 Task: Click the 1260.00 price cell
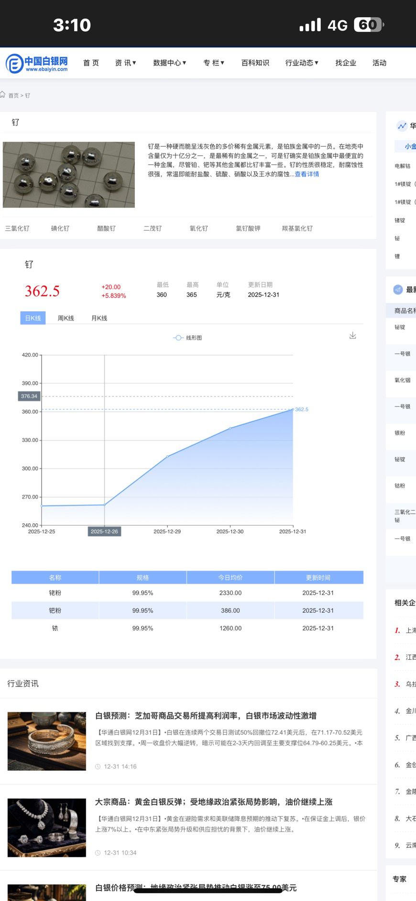(x=230, y=628)
